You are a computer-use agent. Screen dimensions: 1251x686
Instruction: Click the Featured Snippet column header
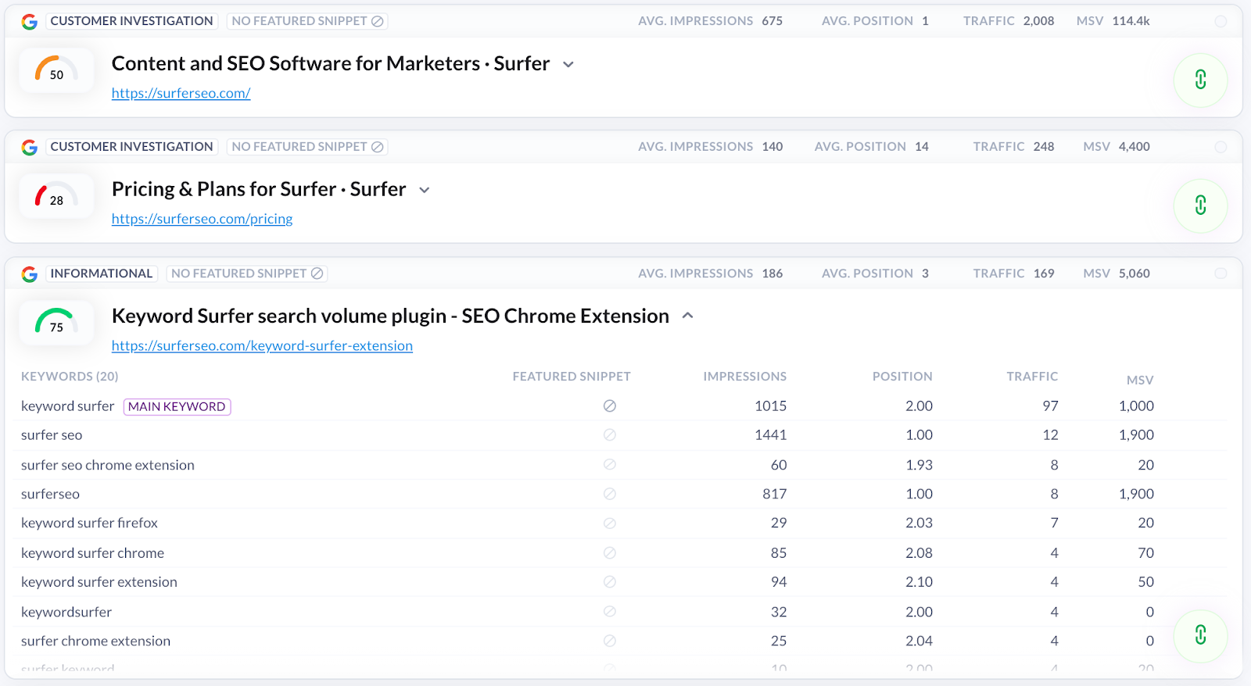pyautogui.click(x=572, y=377)
